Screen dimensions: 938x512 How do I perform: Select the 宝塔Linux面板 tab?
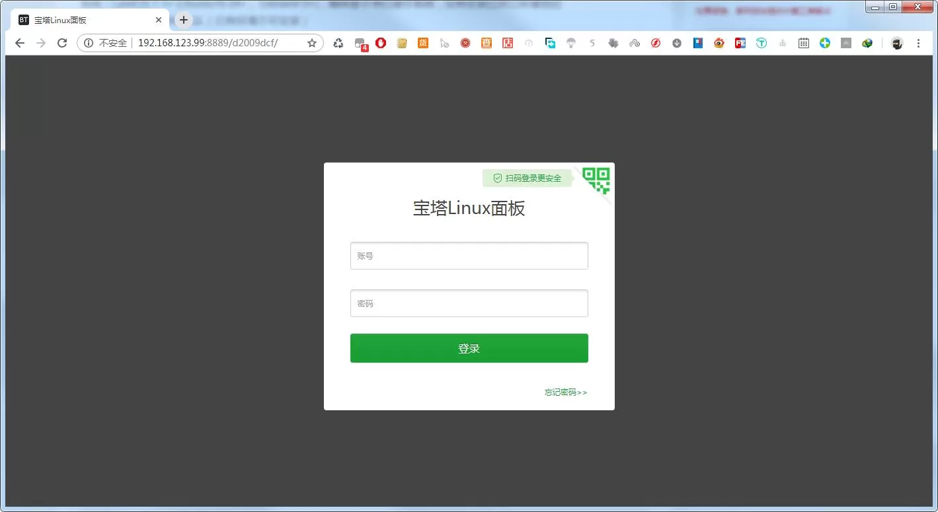point(90,20)
